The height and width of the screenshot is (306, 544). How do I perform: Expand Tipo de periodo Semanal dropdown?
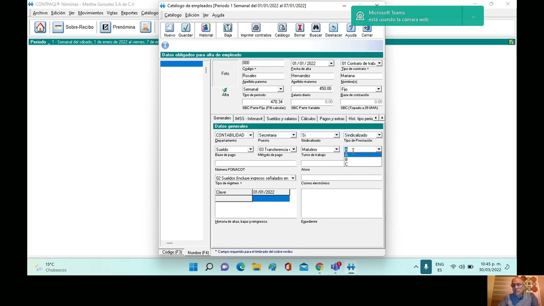pyautogui.click(x=280, y=89)
